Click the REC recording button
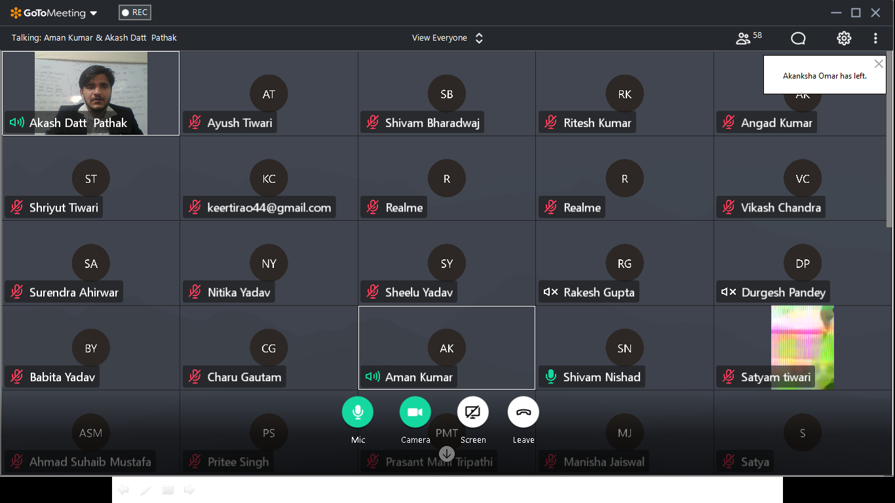895x503 pixels. [135, 12]
